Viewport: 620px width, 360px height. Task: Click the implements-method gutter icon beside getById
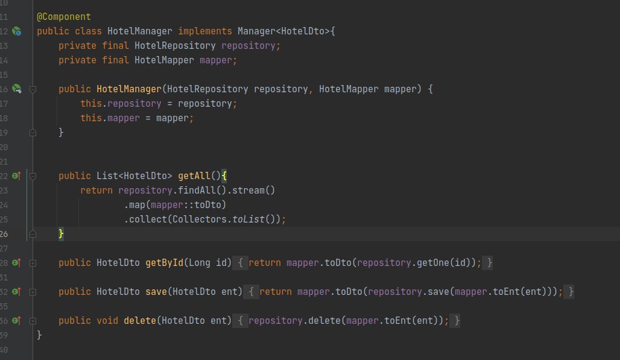pyautogui.click(x=16, y=263)
